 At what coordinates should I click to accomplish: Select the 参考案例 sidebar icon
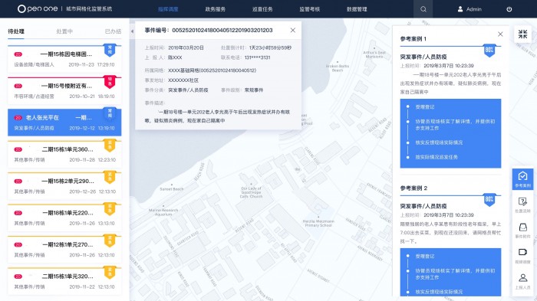(522, 179)
